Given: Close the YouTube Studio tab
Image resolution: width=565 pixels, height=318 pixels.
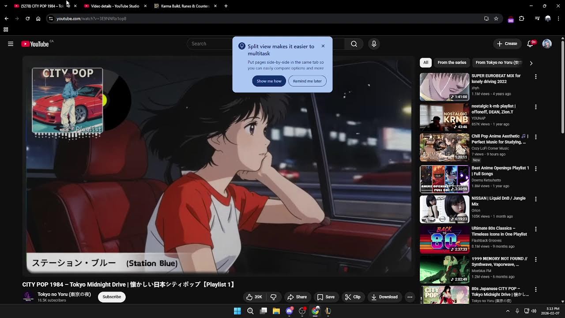Looking at the screenshot, I should click(x=145, y=6).
